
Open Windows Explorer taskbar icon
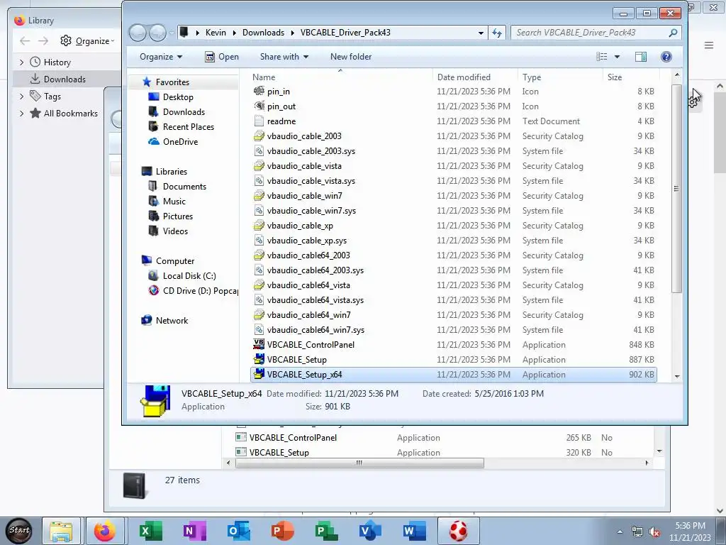tap(61, 531)
